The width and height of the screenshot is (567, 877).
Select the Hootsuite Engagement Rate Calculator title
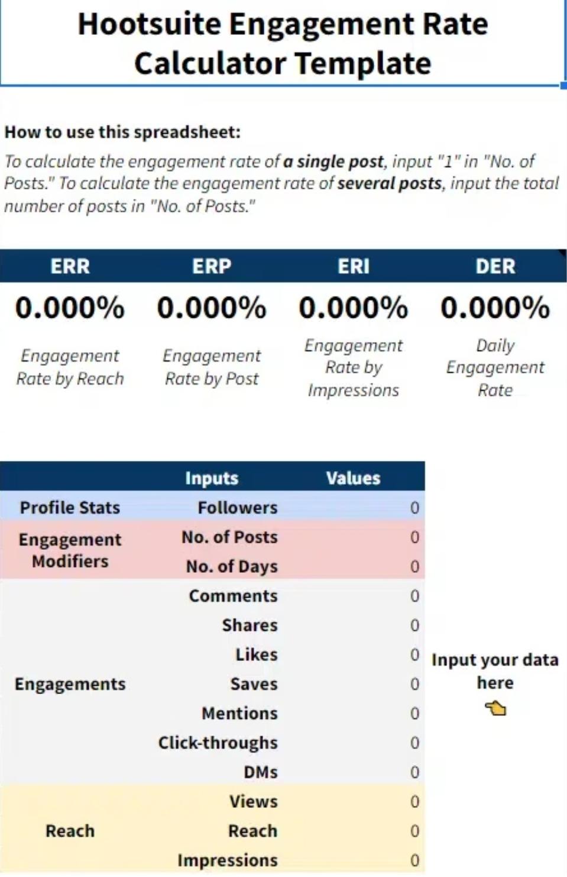tap(283, 43)
